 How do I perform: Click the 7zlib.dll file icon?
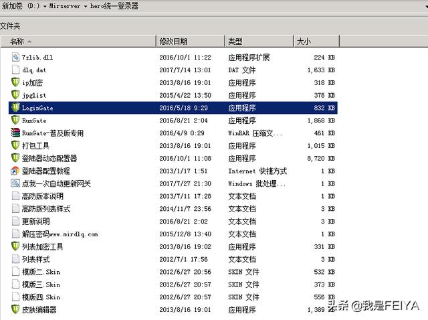click(15, 57)
